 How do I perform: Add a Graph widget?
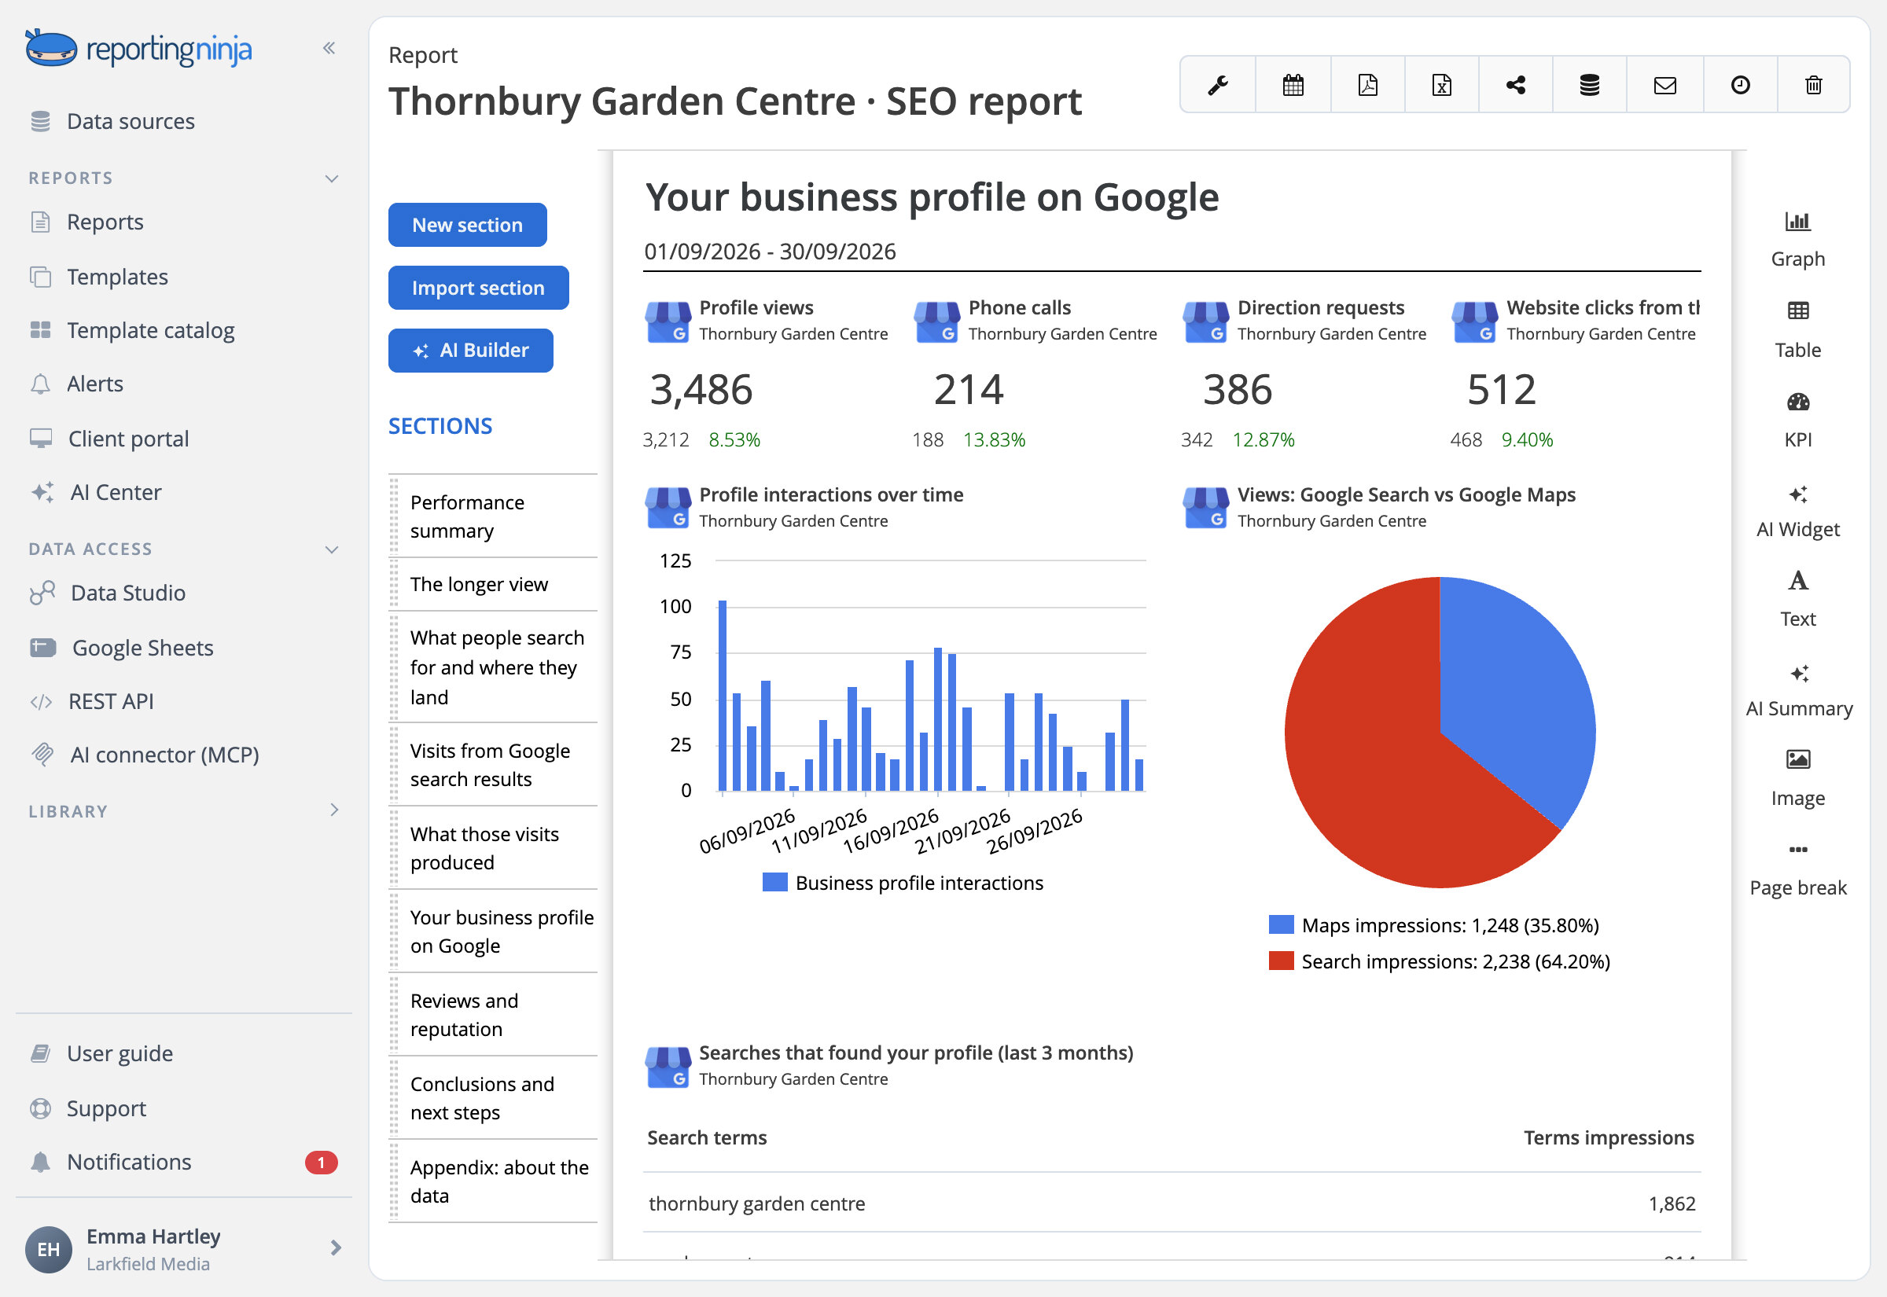click(x=1797, y=240)
